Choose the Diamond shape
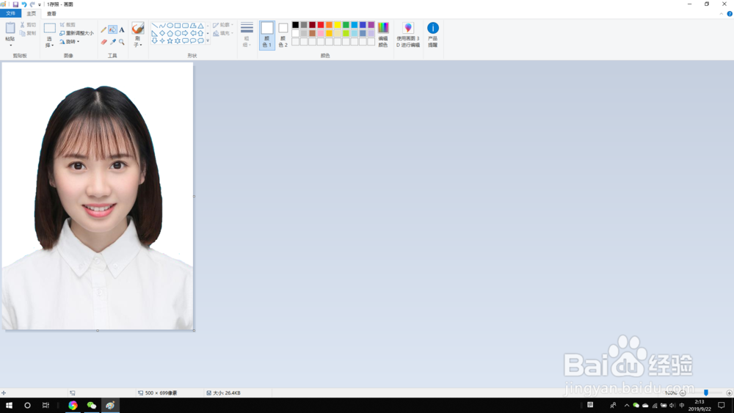 [x=162, y=33]
